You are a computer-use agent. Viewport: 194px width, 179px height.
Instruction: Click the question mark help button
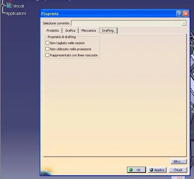[x=179, y=14]
